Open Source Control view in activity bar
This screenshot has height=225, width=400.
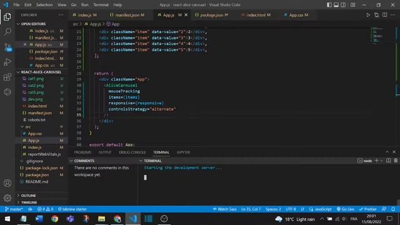7,47
